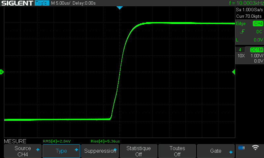Toggle the Statistique Off setting
The image size is (264, 158).
[x=139, y=151]
